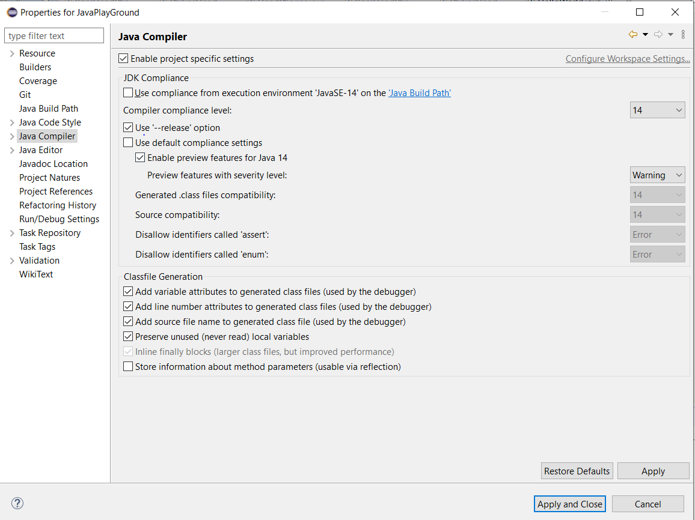695x520 pixels.
Task: Open Compiler compliance level dropdown
Action: click(657, 110)
